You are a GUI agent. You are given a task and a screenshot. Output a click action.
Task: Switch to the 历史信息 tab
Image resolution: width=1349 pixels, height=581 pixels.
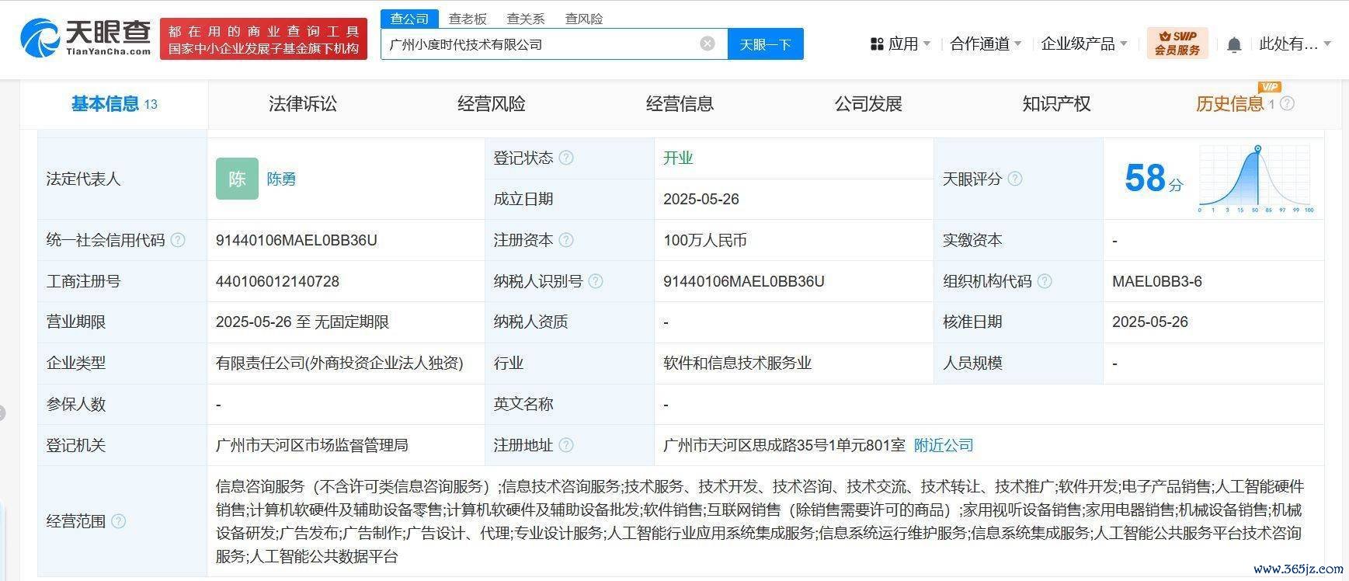[x=1230, y=104]
